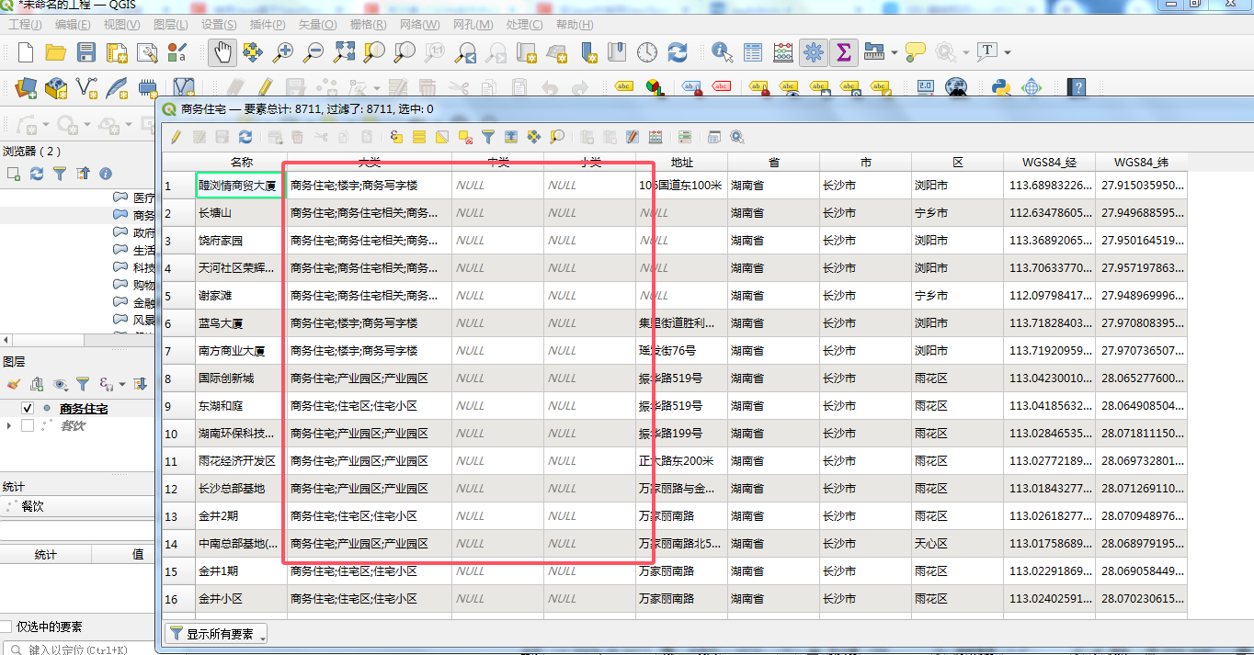Click the Identify Features tool

[x=723, y=52]
